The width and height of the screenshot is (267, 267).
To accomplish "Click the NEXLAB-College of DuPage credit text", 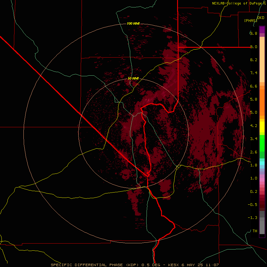I will point(239,3).
